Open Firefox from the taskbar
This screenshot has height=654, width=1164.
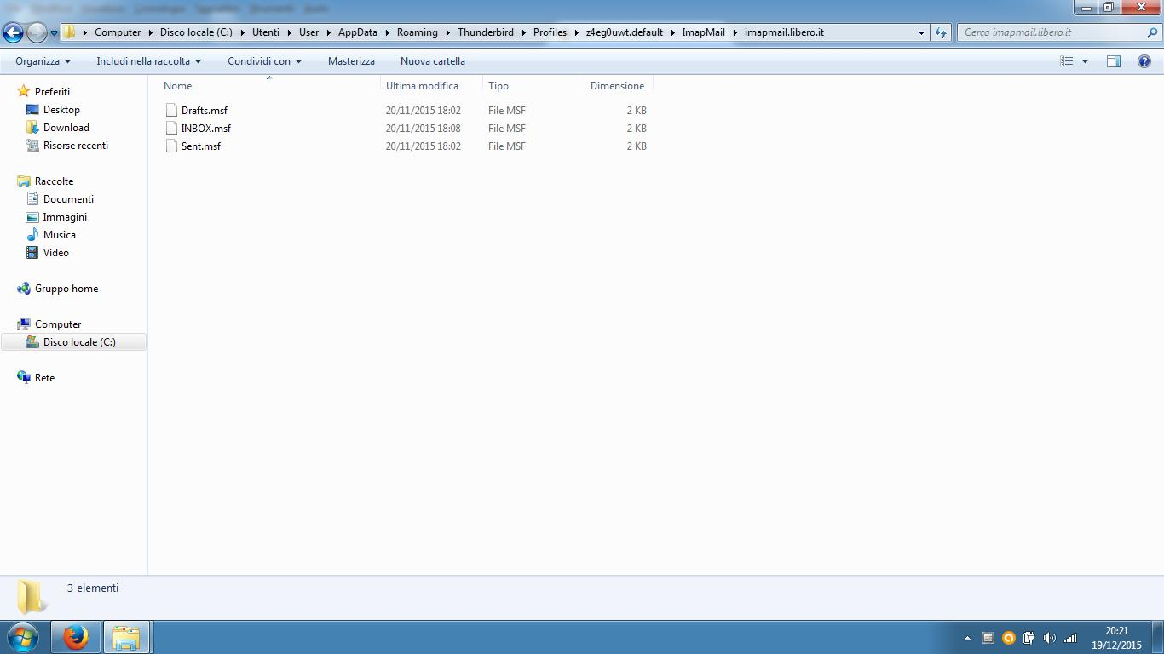(x=76, y=637)
